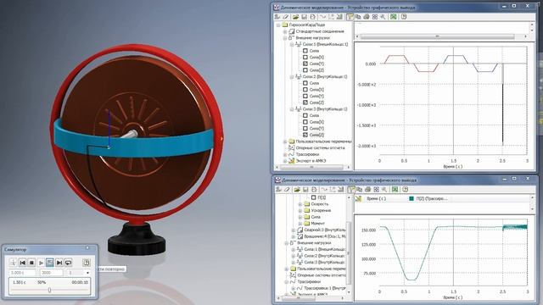Export to Excel from the lower Grapher toolbar
The height and width of the screenshot is (305, 543).
(x=395, y=190)
